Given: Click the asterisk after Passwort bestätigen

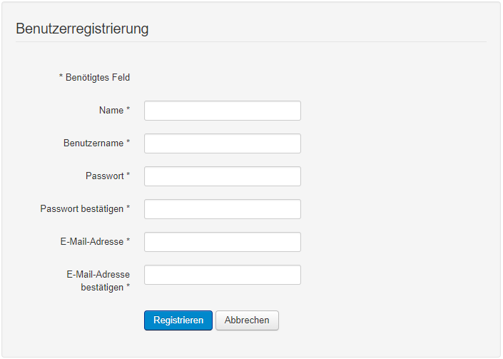Looking at the screenshot, I should [128, 208].
